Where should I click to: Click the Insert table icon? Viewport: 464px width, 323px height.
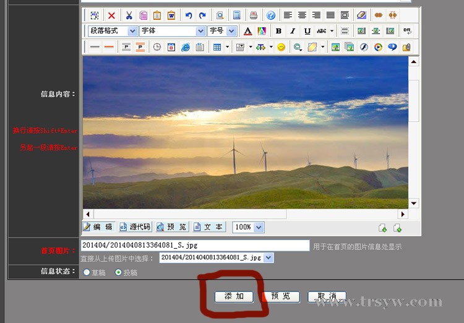tap(217, 47)
